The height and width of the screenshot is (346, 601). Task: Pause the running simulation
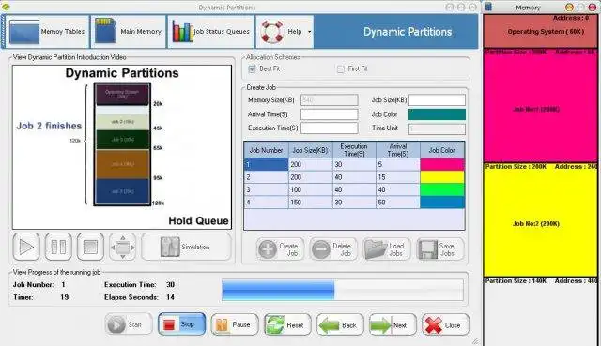235,324
